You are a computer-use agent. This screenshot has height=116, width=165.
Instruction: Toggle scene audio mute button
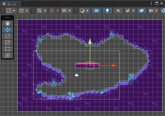click(x=118, y=11)
